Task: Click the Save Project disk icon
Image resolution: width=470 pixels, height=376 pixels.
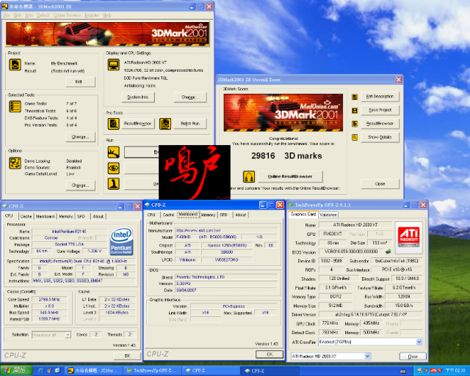Action: point(355,111)
